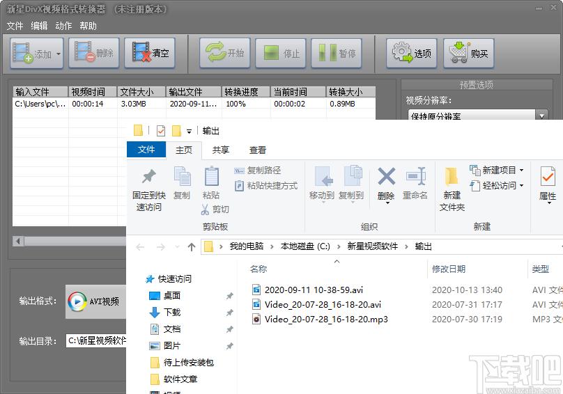Click the up-one-level arrow
Screen dimensions: 563x394
click(x=192, y=247)
